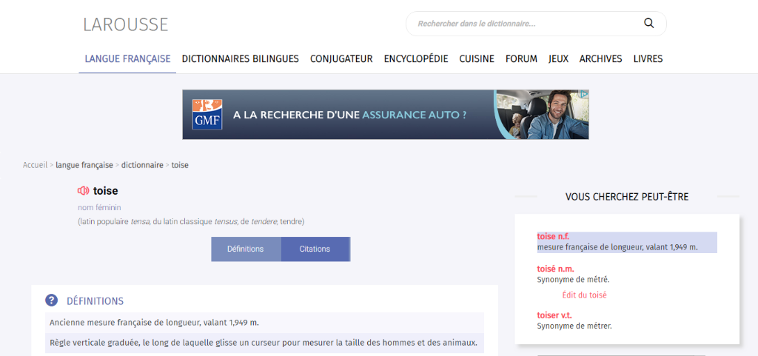Open the toisé n.m. suggestion
758x356 pixels.
click(x=555, y=269)
